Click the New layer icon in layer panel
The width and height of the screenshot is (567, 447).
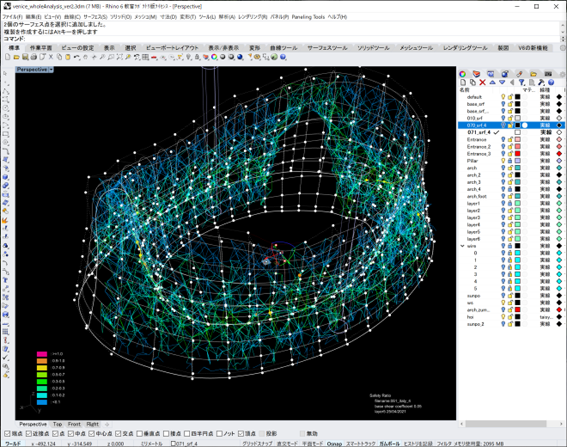click(x=463, y=82)
